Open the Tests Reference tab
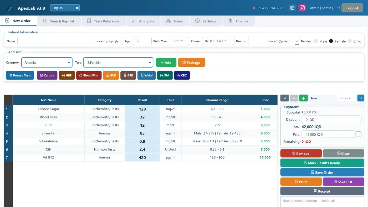This screenshot has width=368, height=207. point(104,21)
